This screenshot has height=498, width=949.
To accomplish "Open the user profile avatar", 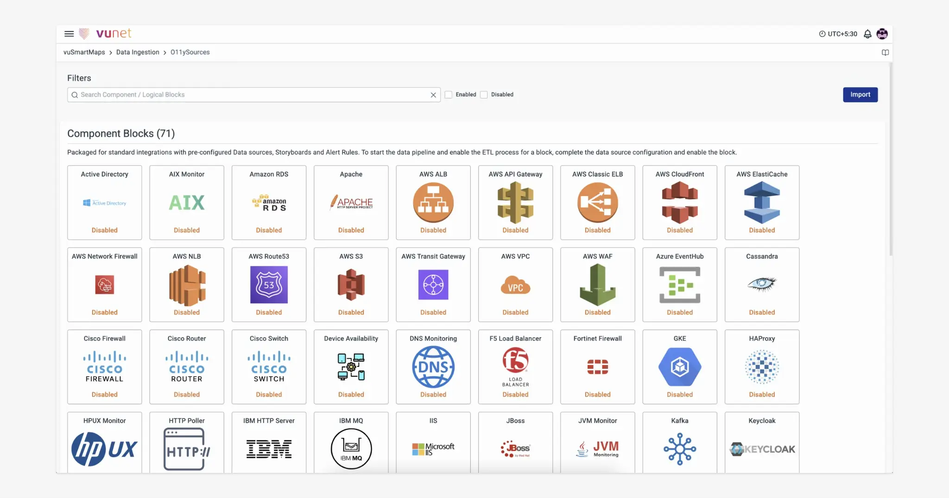I will [882, 34].
